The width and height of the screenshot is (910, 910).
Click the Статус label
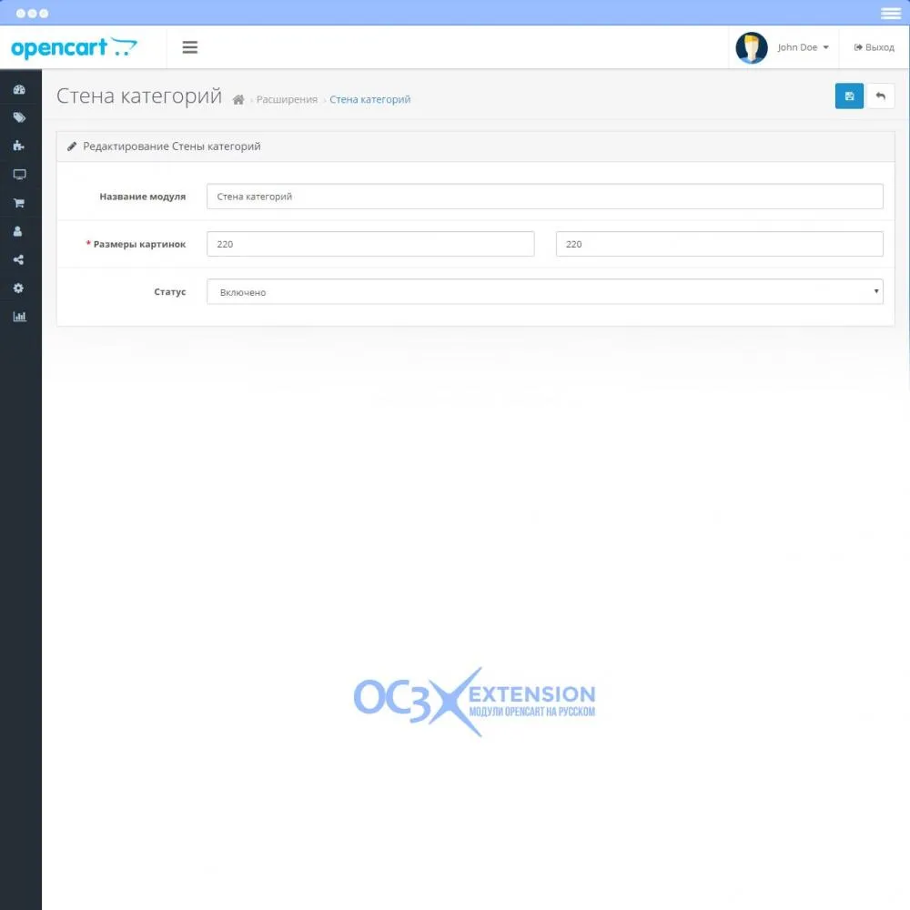(169, 292)
